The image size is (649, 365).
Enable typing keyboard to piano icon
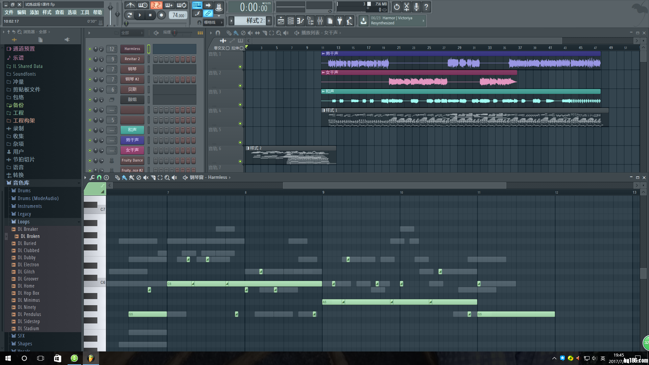(x=197, y=5)
